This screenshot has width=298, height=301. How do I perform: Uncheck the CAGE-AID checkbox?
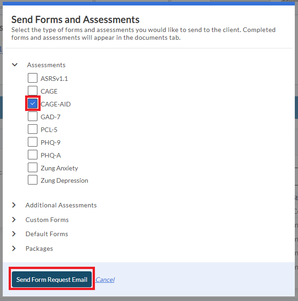click(x=33, y=104)
